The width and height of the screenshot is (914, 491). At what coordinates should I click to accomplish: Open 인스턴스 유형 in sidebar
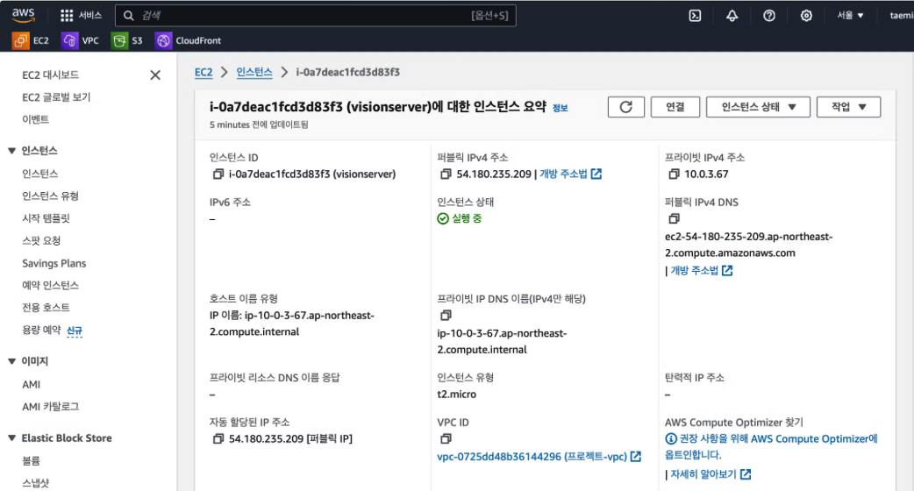(x=50, y=196)
